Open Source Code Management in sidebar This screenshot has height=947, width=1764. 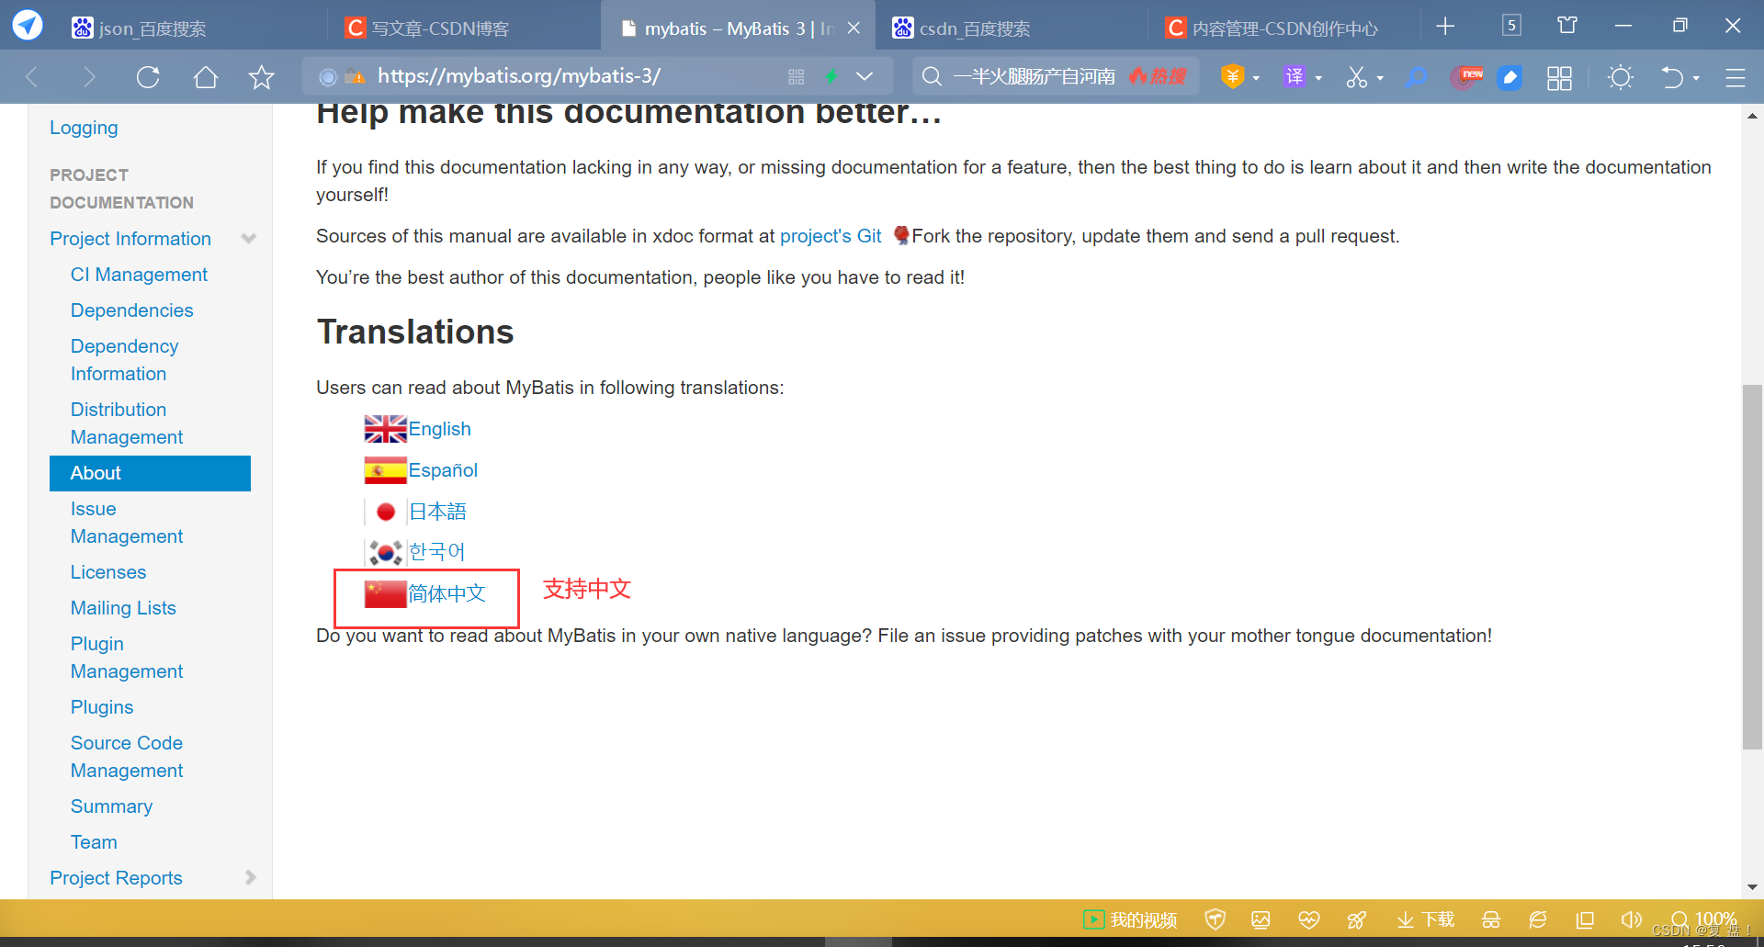coord(127,757)
